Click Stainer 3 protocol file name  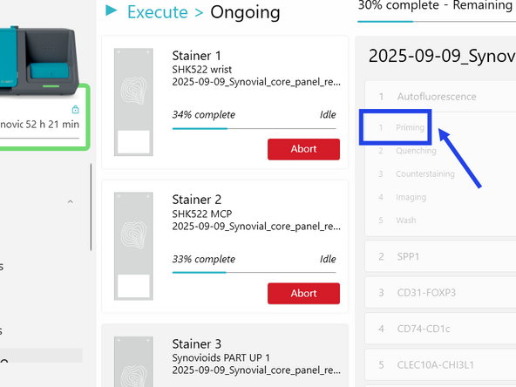coord(256,370)
